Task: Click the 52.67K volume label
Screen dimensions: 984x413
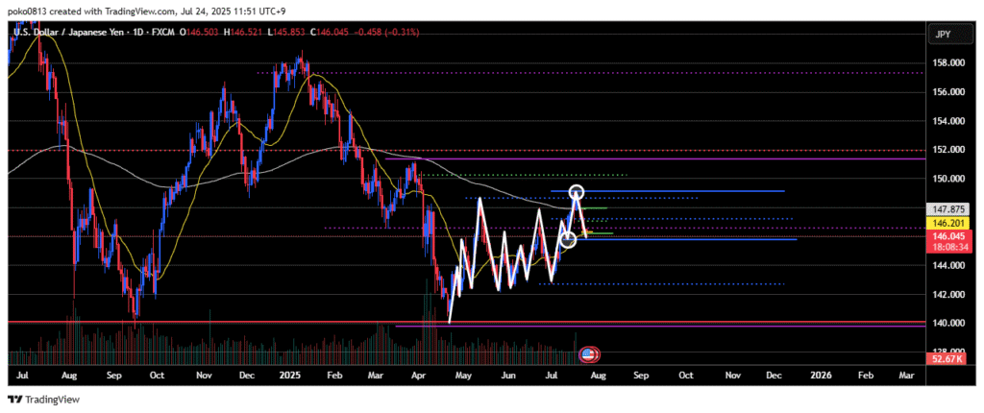Action: [x=942, y=358]
